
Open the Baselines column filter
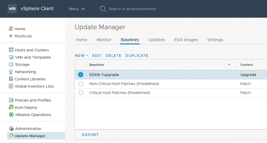pos(229,65)
